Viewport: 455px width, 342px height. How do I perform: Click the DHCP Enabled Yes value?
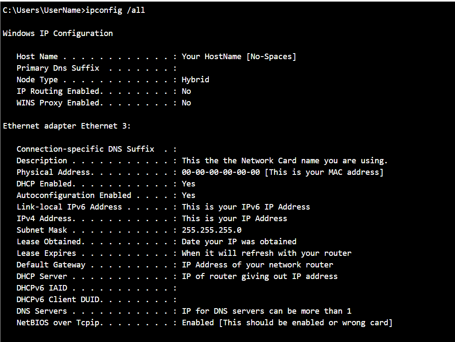tap(188, 184)
